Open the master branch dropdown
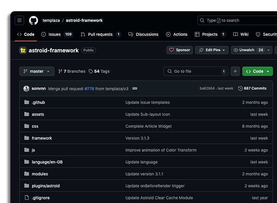Viewport: 277px width, 203px height. (37, 71)
